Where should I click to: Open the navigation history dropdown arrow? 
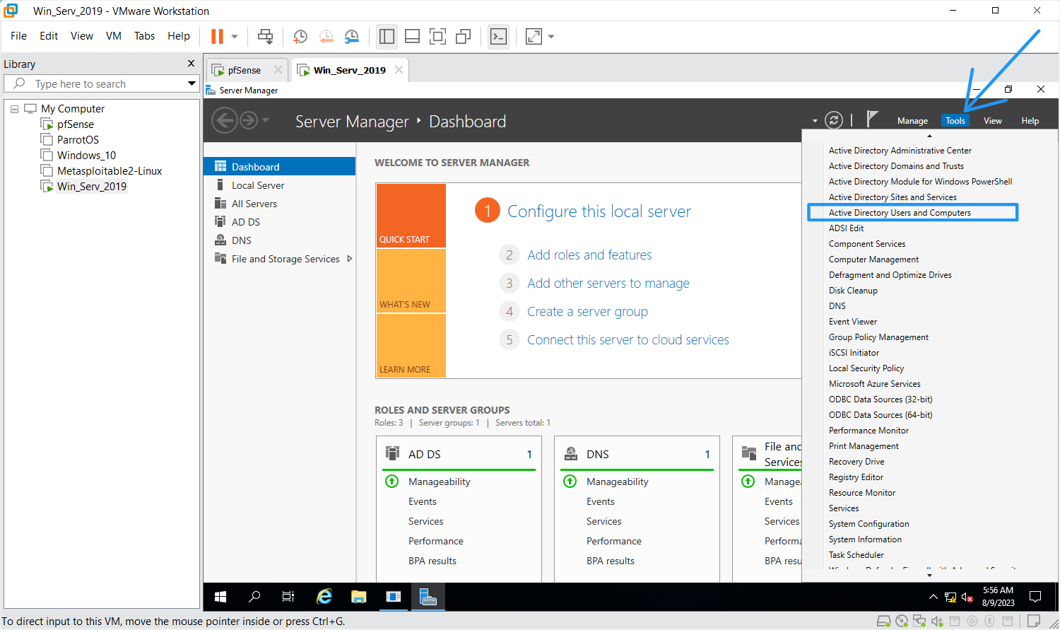(x=266, y=121)
